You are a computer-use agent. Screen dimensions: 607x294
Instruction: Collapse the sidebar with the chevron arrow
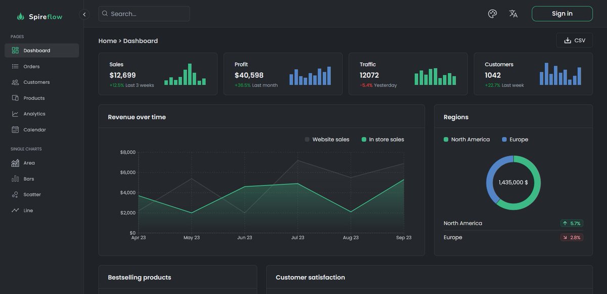point(84,14)
